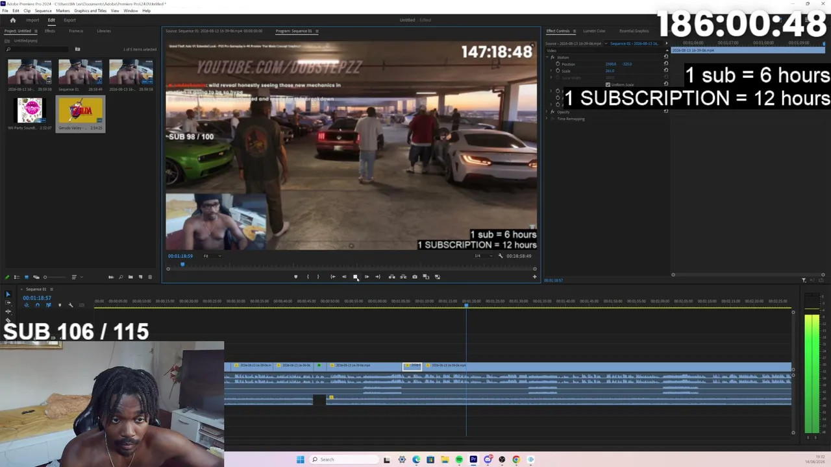The width and height of the screenshot is (831, 467).
Task: Select the Sequence 01 thumbnail in Project panel
Action: tap(81, 72)
